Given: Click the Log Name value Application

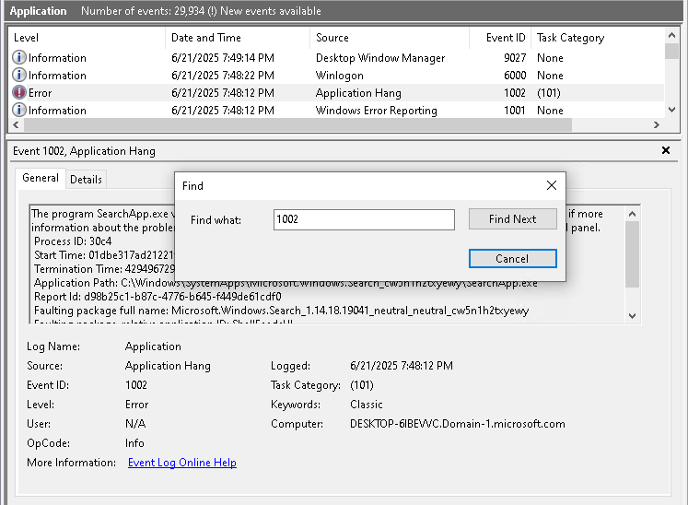Looking at the screenshot, I should coord(153,346).
